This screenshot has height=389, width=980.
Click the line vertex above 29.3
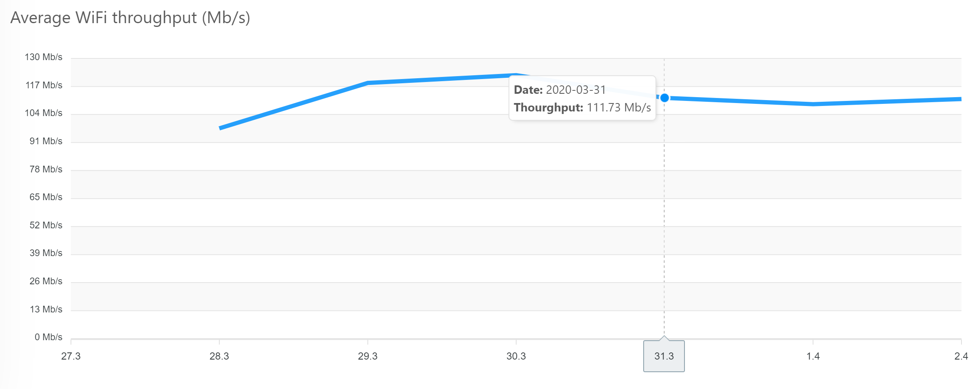click(367, 83)
